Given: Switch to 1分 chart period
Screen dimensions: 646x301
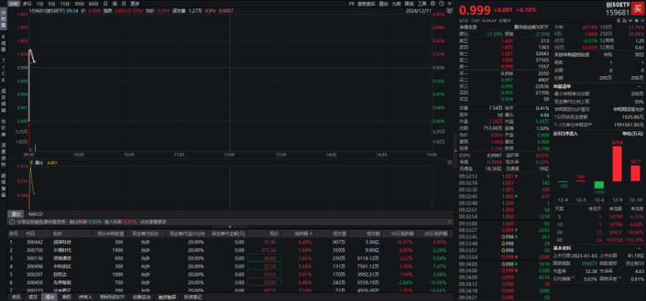Looking at the screenshot, I should pos(39,4).
